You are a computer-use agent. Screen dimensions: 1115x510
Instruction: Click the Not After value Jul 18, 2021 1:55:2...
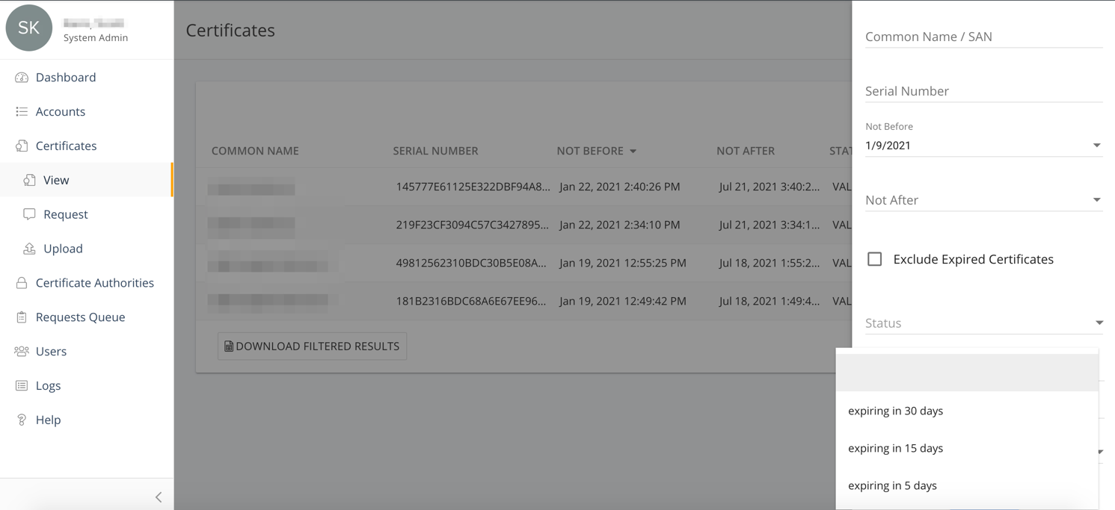click(770, 263)
